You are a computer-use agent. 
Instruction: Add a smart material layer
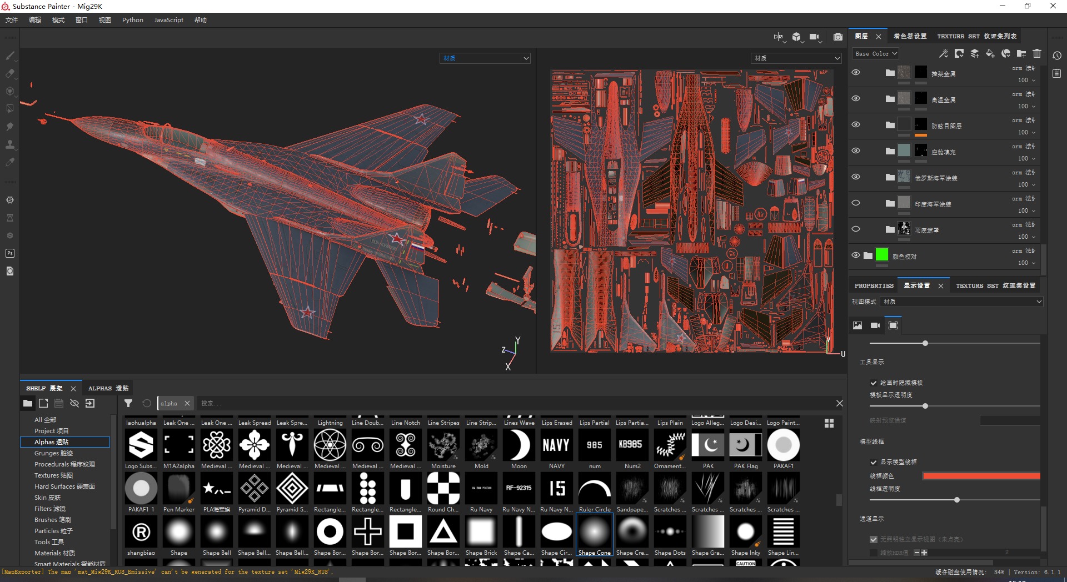point(1006,53)
